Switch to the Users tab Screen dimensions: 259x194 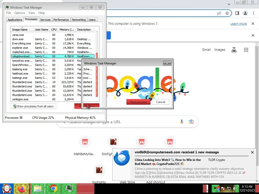coord(92,20)
